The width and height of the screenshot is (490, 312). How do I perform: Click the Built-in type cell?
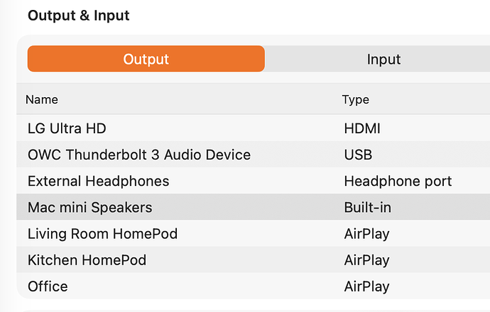pos(367,208)
